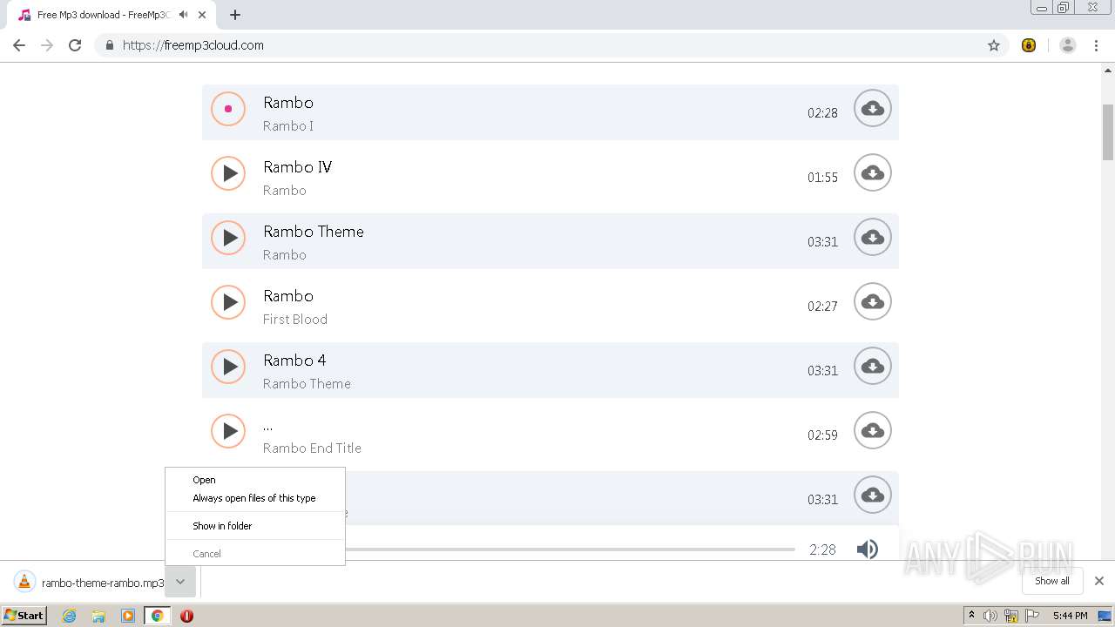Screen dimensions: 1115x627
Task: Click the Rambo End Title artist text
Action: (x=312, y=448)
